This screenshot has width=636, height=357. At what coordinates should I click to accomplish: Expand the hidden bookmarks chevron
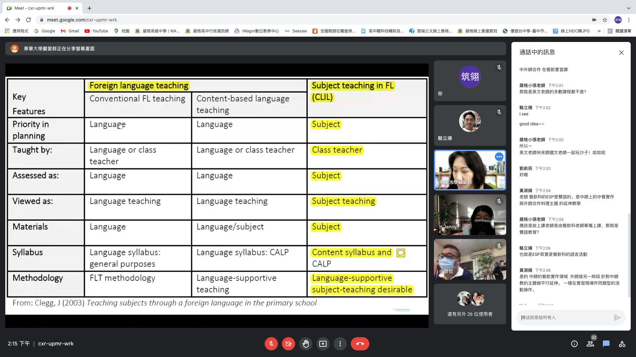599,31
